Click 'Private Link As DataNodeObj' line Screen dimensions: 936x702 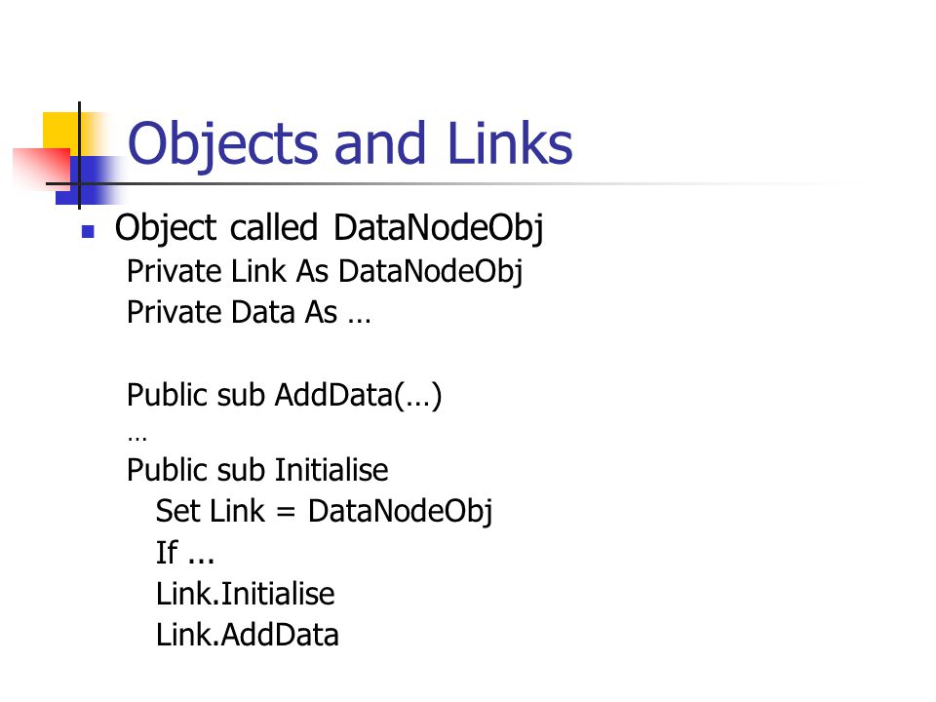[325, 272]
